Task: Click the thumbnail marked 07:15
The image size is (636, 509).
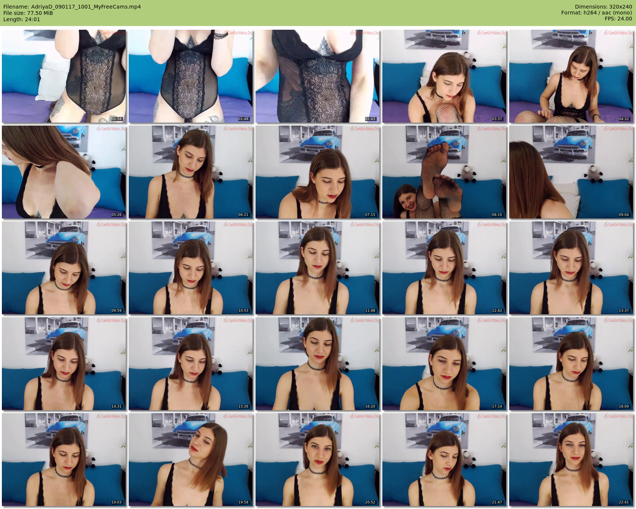Action: point(318,172)
